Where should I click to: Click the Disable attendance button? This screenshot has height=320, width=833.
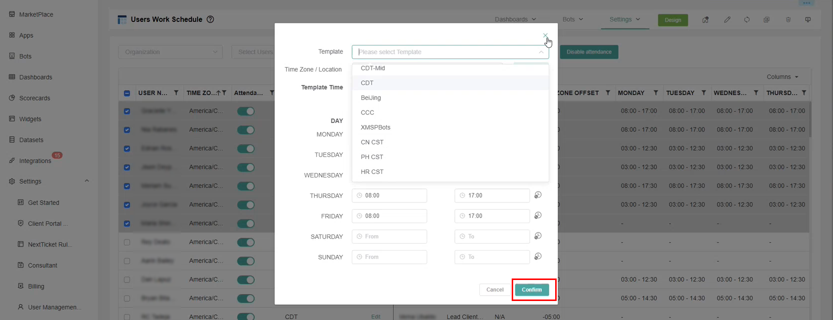[589, 52]
